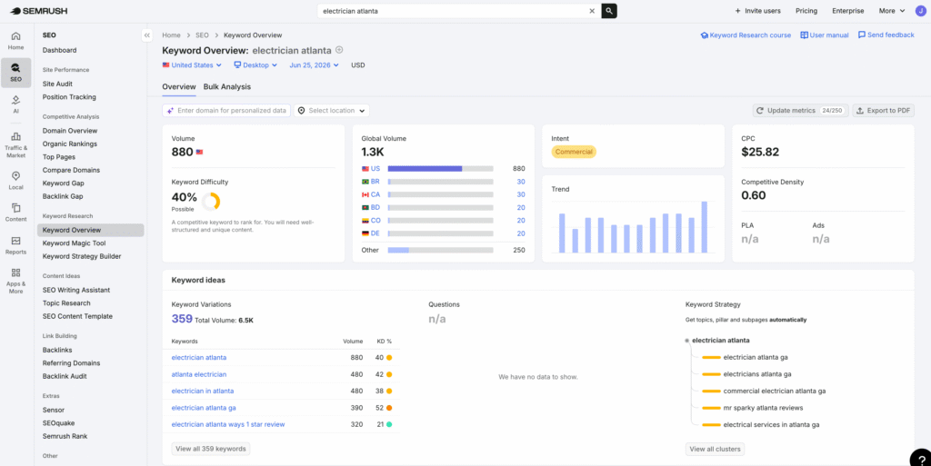Open Organic Rankings in the sidebar
Screen dimensions: 931x466
click(x=69, y=144)
